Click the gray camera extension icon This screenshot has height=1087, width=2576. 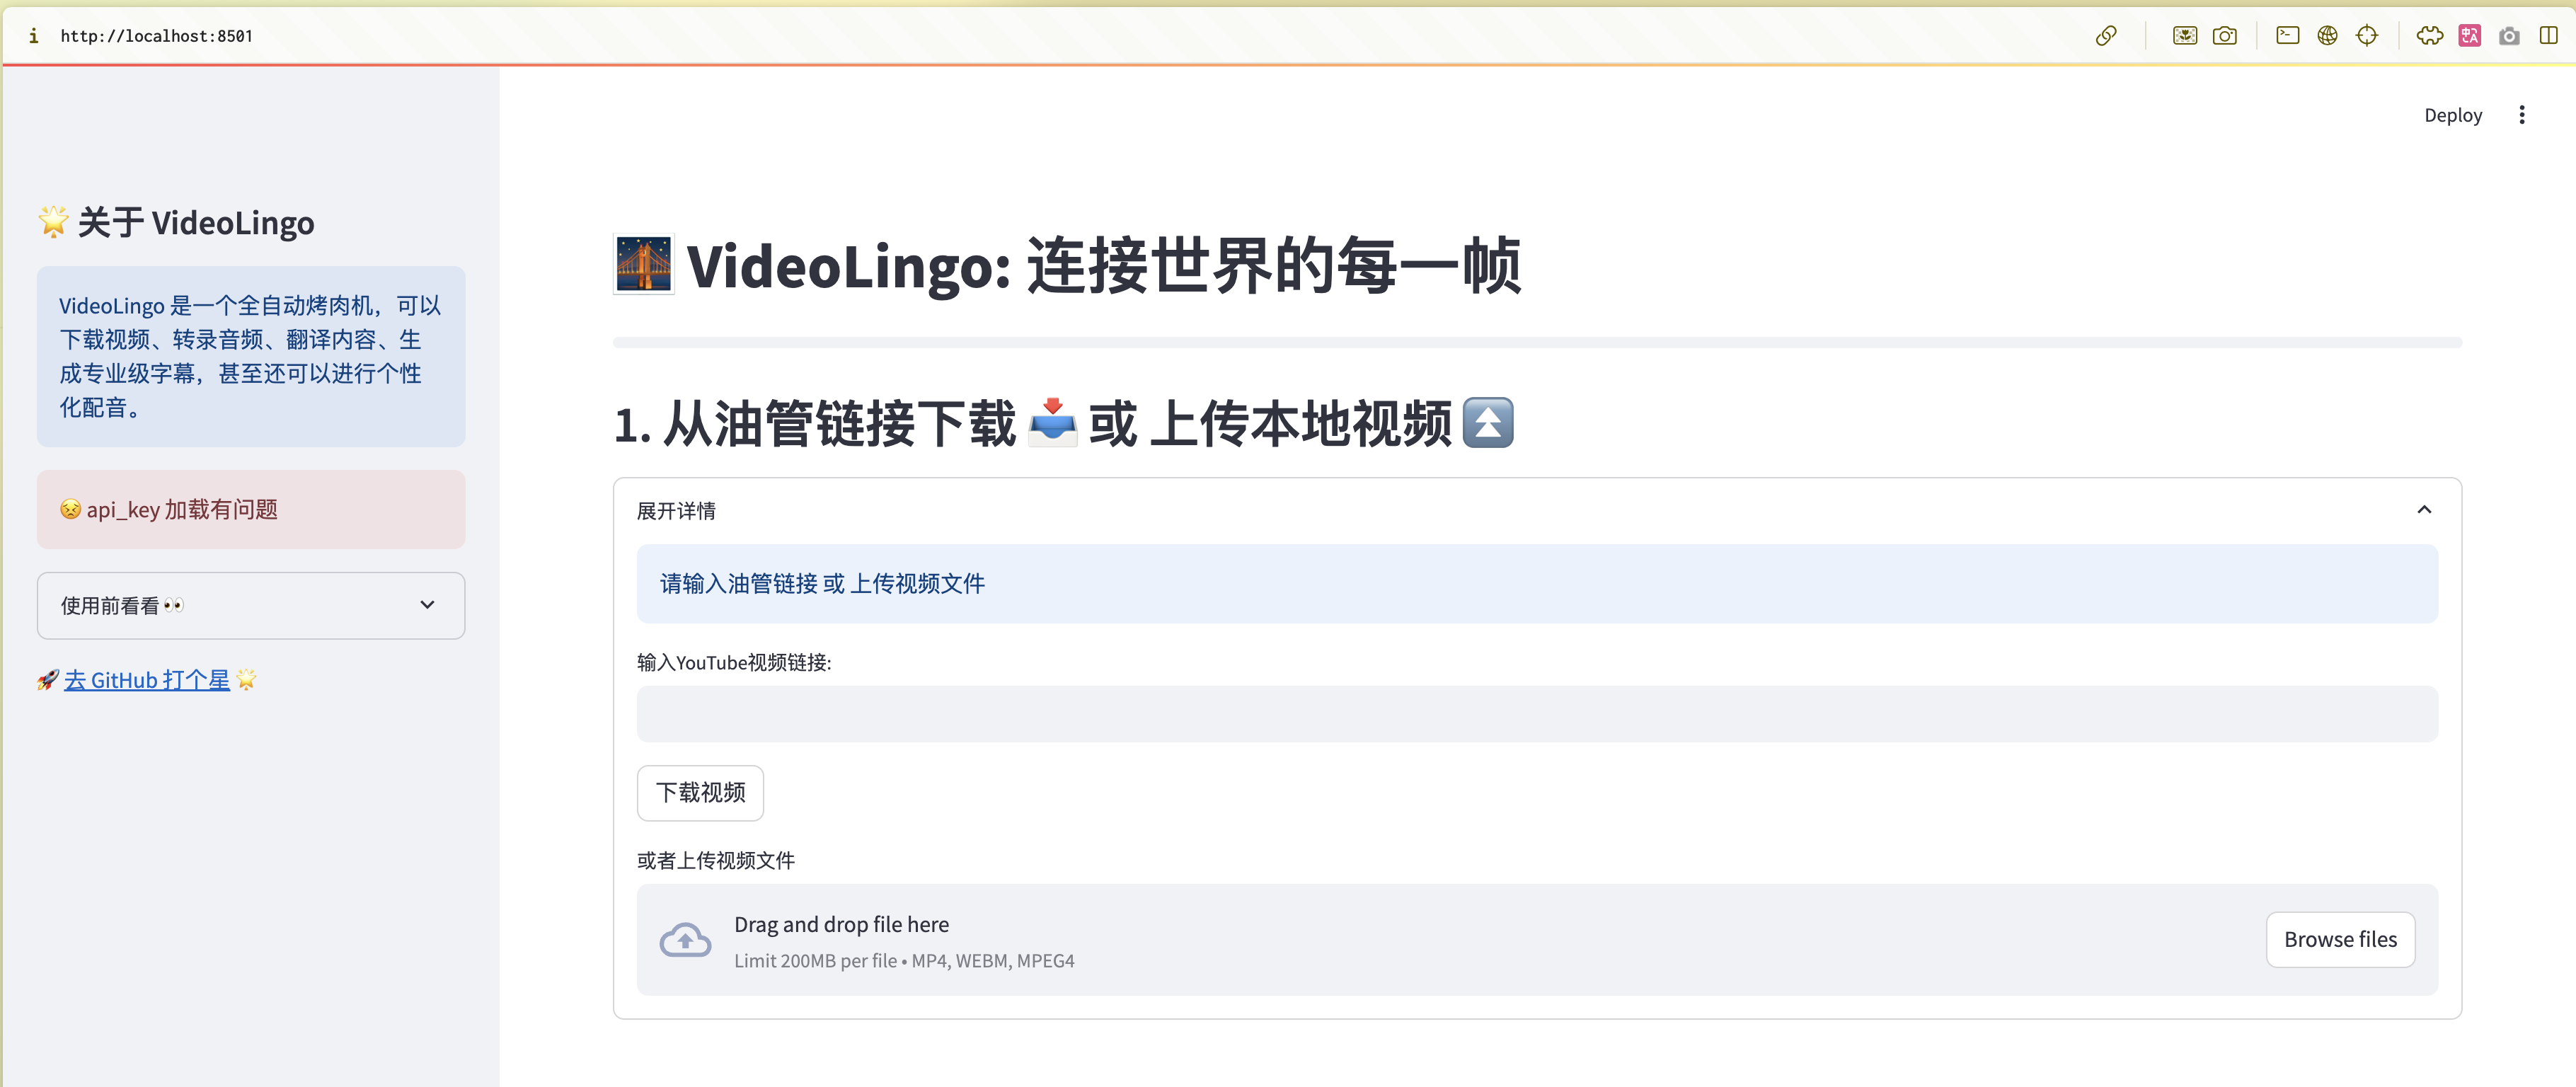[x=2509, y=36]
